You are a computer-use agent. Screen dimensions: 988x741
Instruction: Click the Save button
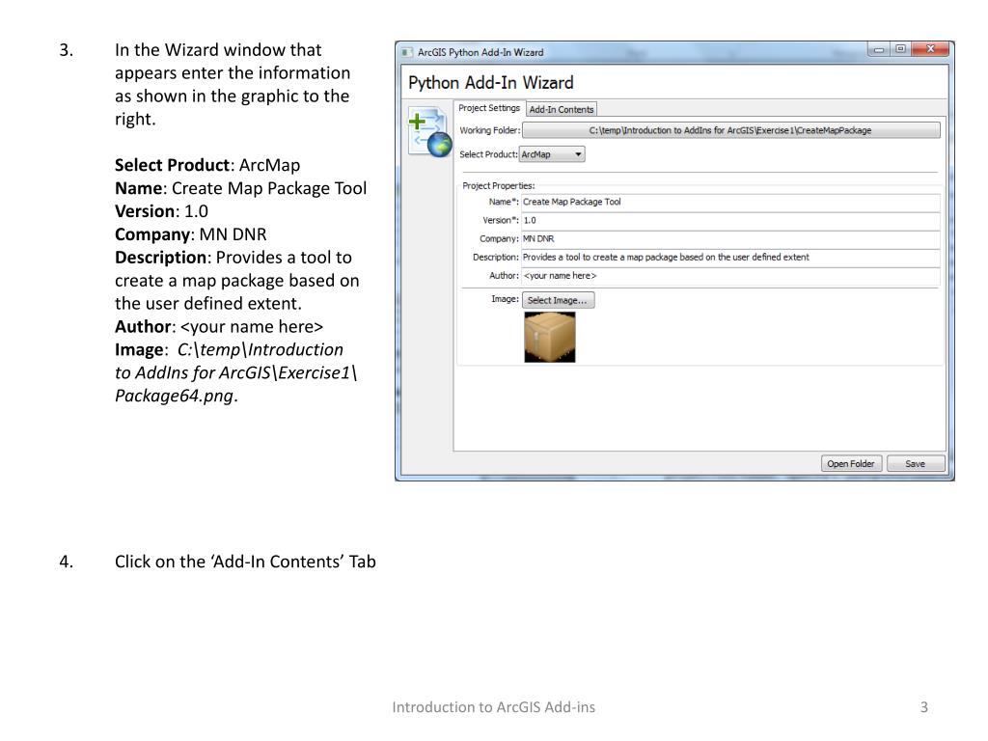916,464
